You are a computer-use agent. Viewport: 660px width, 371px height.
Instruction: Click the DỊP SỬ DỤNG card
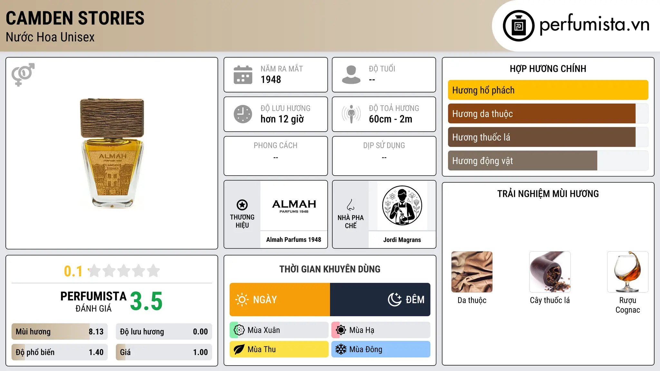click(x=384, y=156)
